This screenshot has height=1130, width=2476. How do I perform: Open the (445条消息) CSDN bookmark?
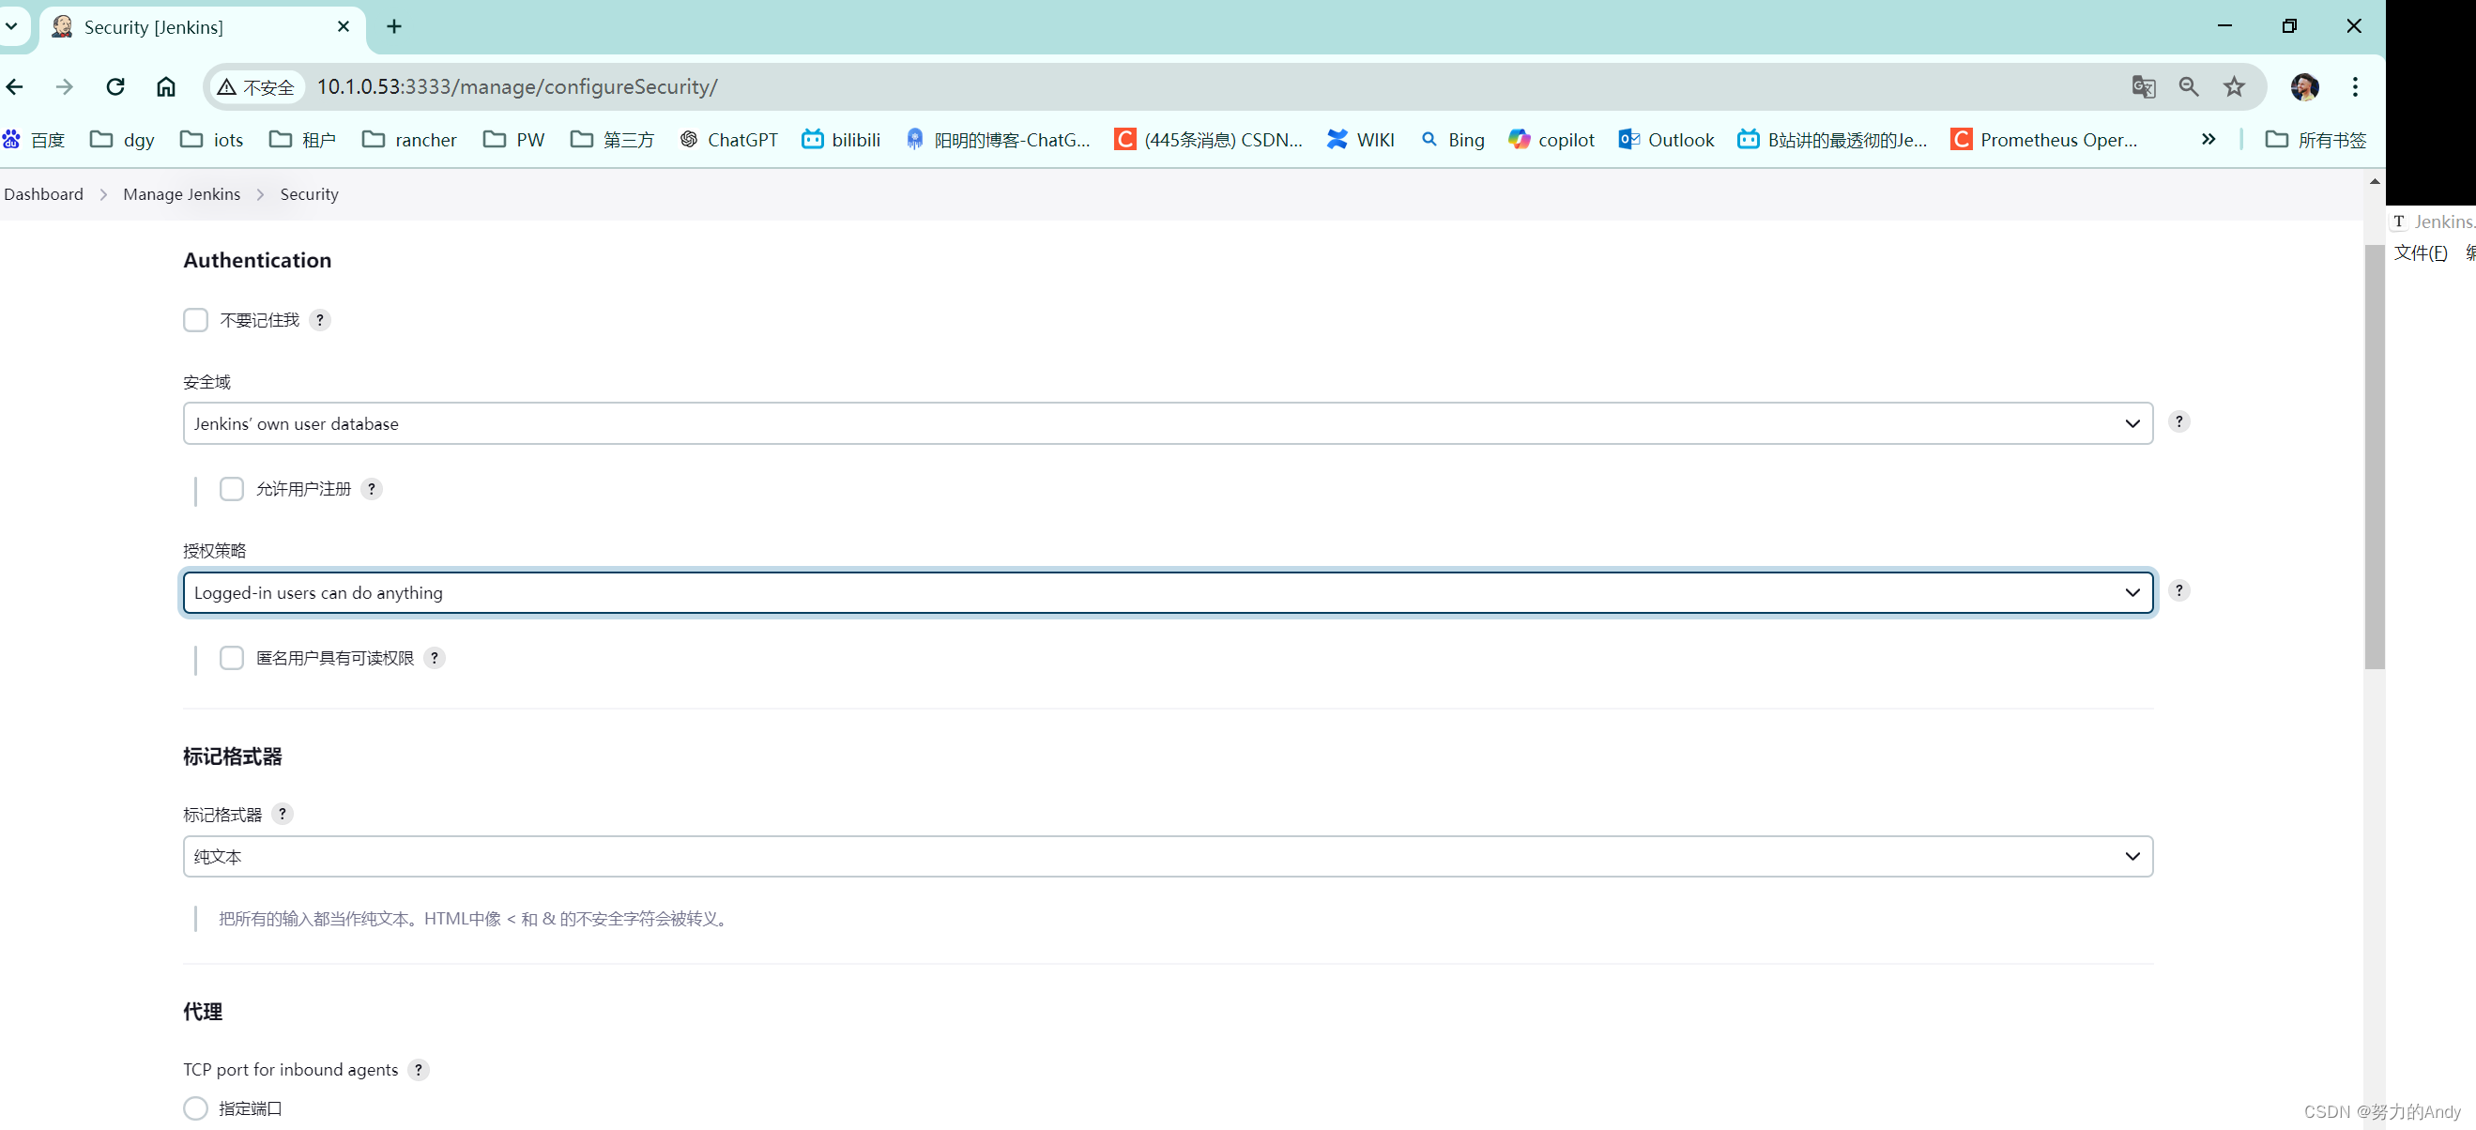tap(1209, 140)
